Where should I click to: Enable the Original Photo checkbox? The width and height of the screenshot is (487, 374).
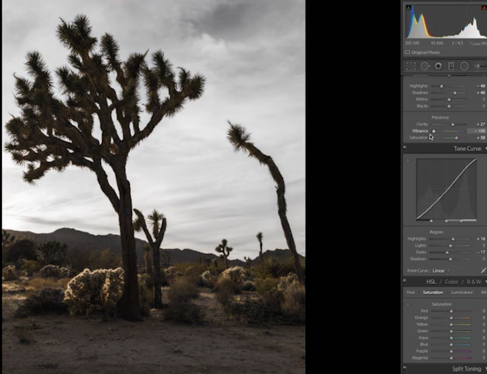(x=408, y=52)
